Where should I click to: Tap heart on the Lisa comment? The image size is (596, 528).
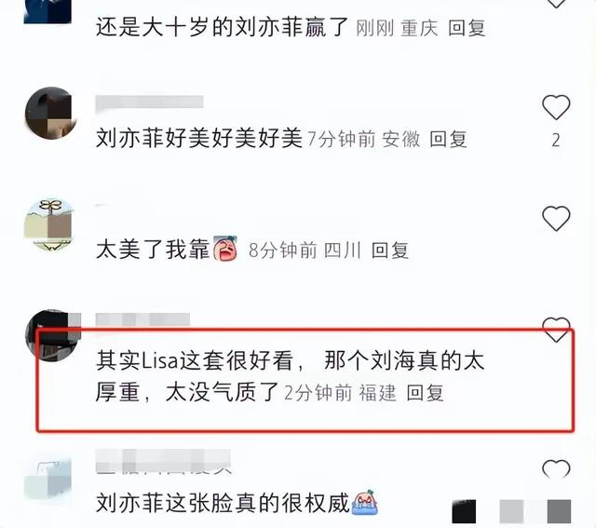(x=556, y=330)
